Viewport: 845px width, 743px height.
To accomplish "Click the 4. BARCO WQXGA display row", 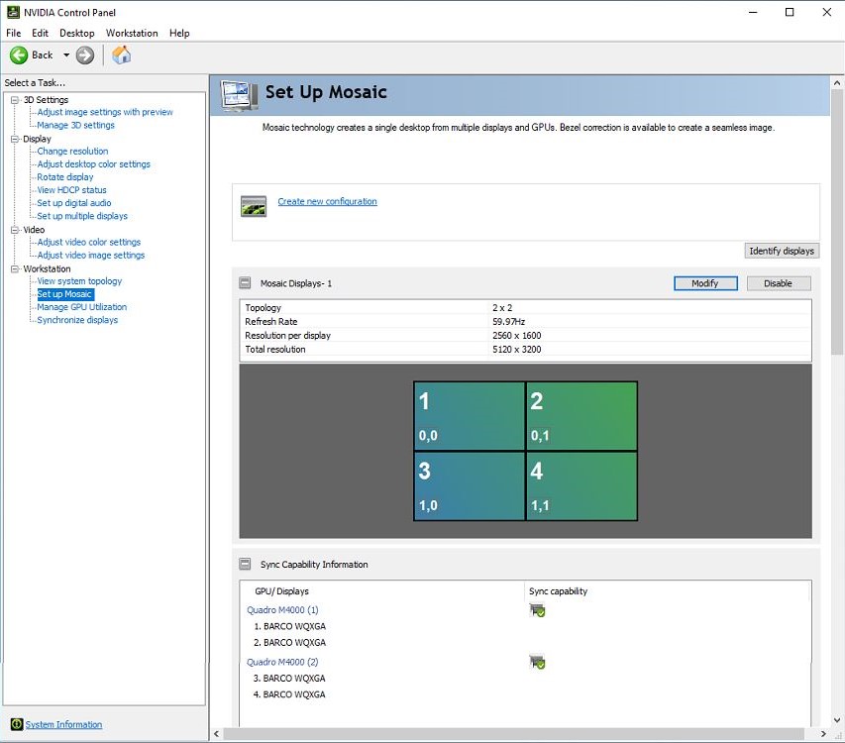I will tap(289, 694).
